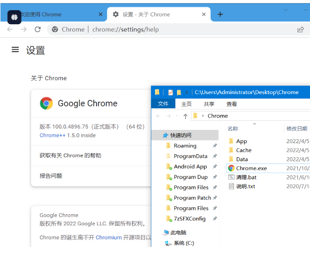Select 系统 (C:) drive

coord(184,243)
